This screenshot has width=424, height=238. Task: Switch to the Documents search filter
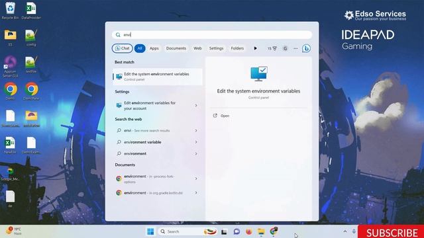coord(176,48)
